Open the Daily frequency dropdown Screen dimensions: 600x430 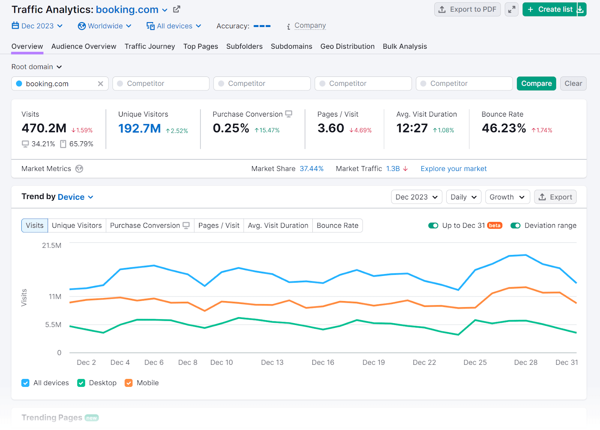pyautogui.click(x=463, y=197)
